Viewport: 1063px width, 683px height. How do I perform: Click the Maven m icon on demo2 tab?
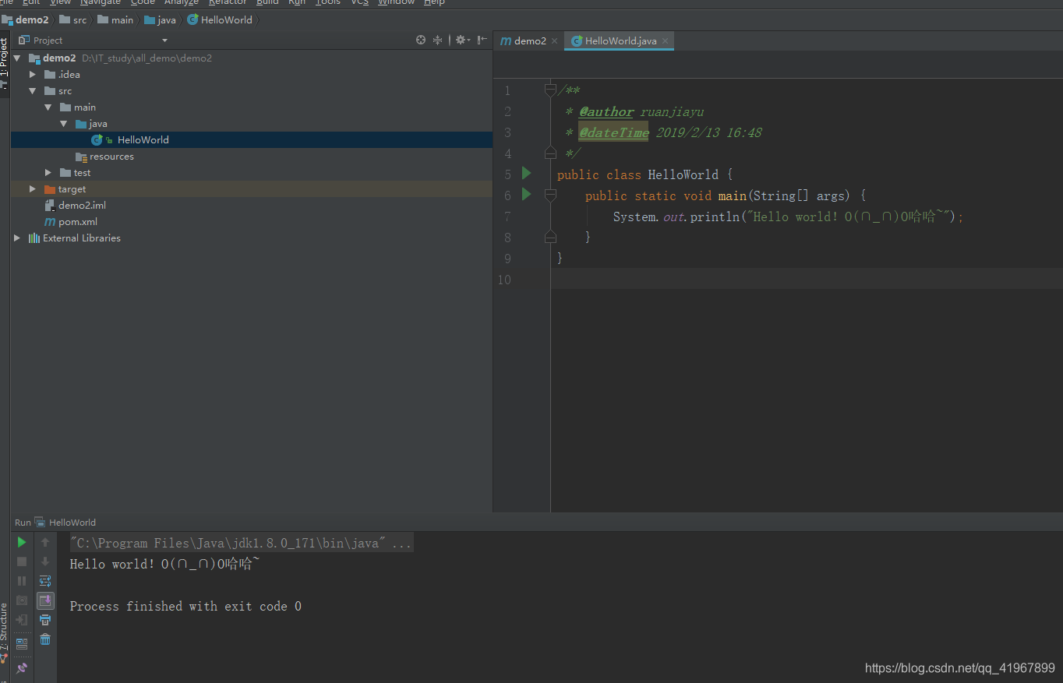coord(506,40)
